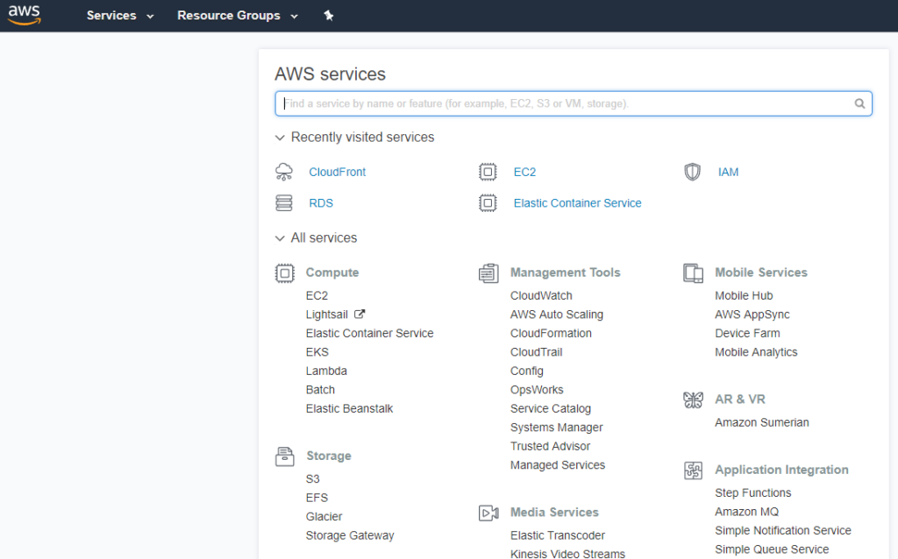
Task: Open CloudWatch under Management Tools
Action: click(541, 296)
